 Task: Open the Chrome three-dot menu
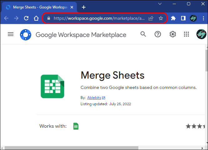point(203,18)
